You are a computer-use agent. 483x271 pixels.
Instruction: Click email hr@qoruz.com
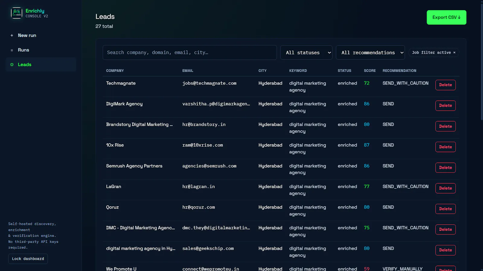[x=199, y=207]
